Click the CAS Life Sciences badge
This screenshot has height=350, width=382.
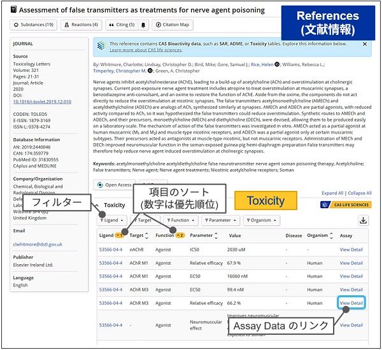(x=346, y=205)
